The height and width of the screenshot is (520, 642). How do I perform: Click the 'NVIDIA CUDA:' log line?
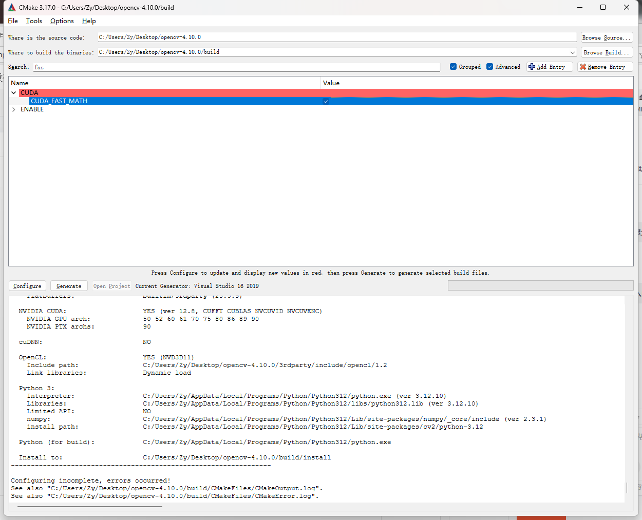171,311
